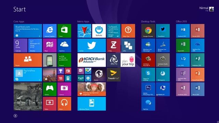Open the wide Twitter tile
The height and width of the screenshot is (123, 219).
pyautogui.click(x=92, y=45)
